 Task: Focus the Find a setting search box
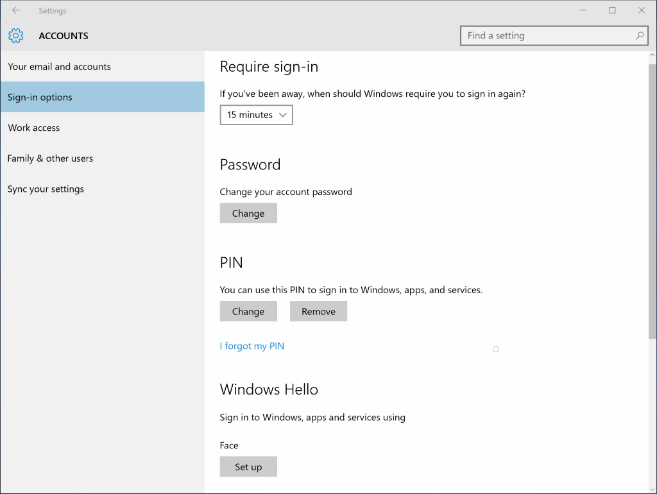pos(554,36)
